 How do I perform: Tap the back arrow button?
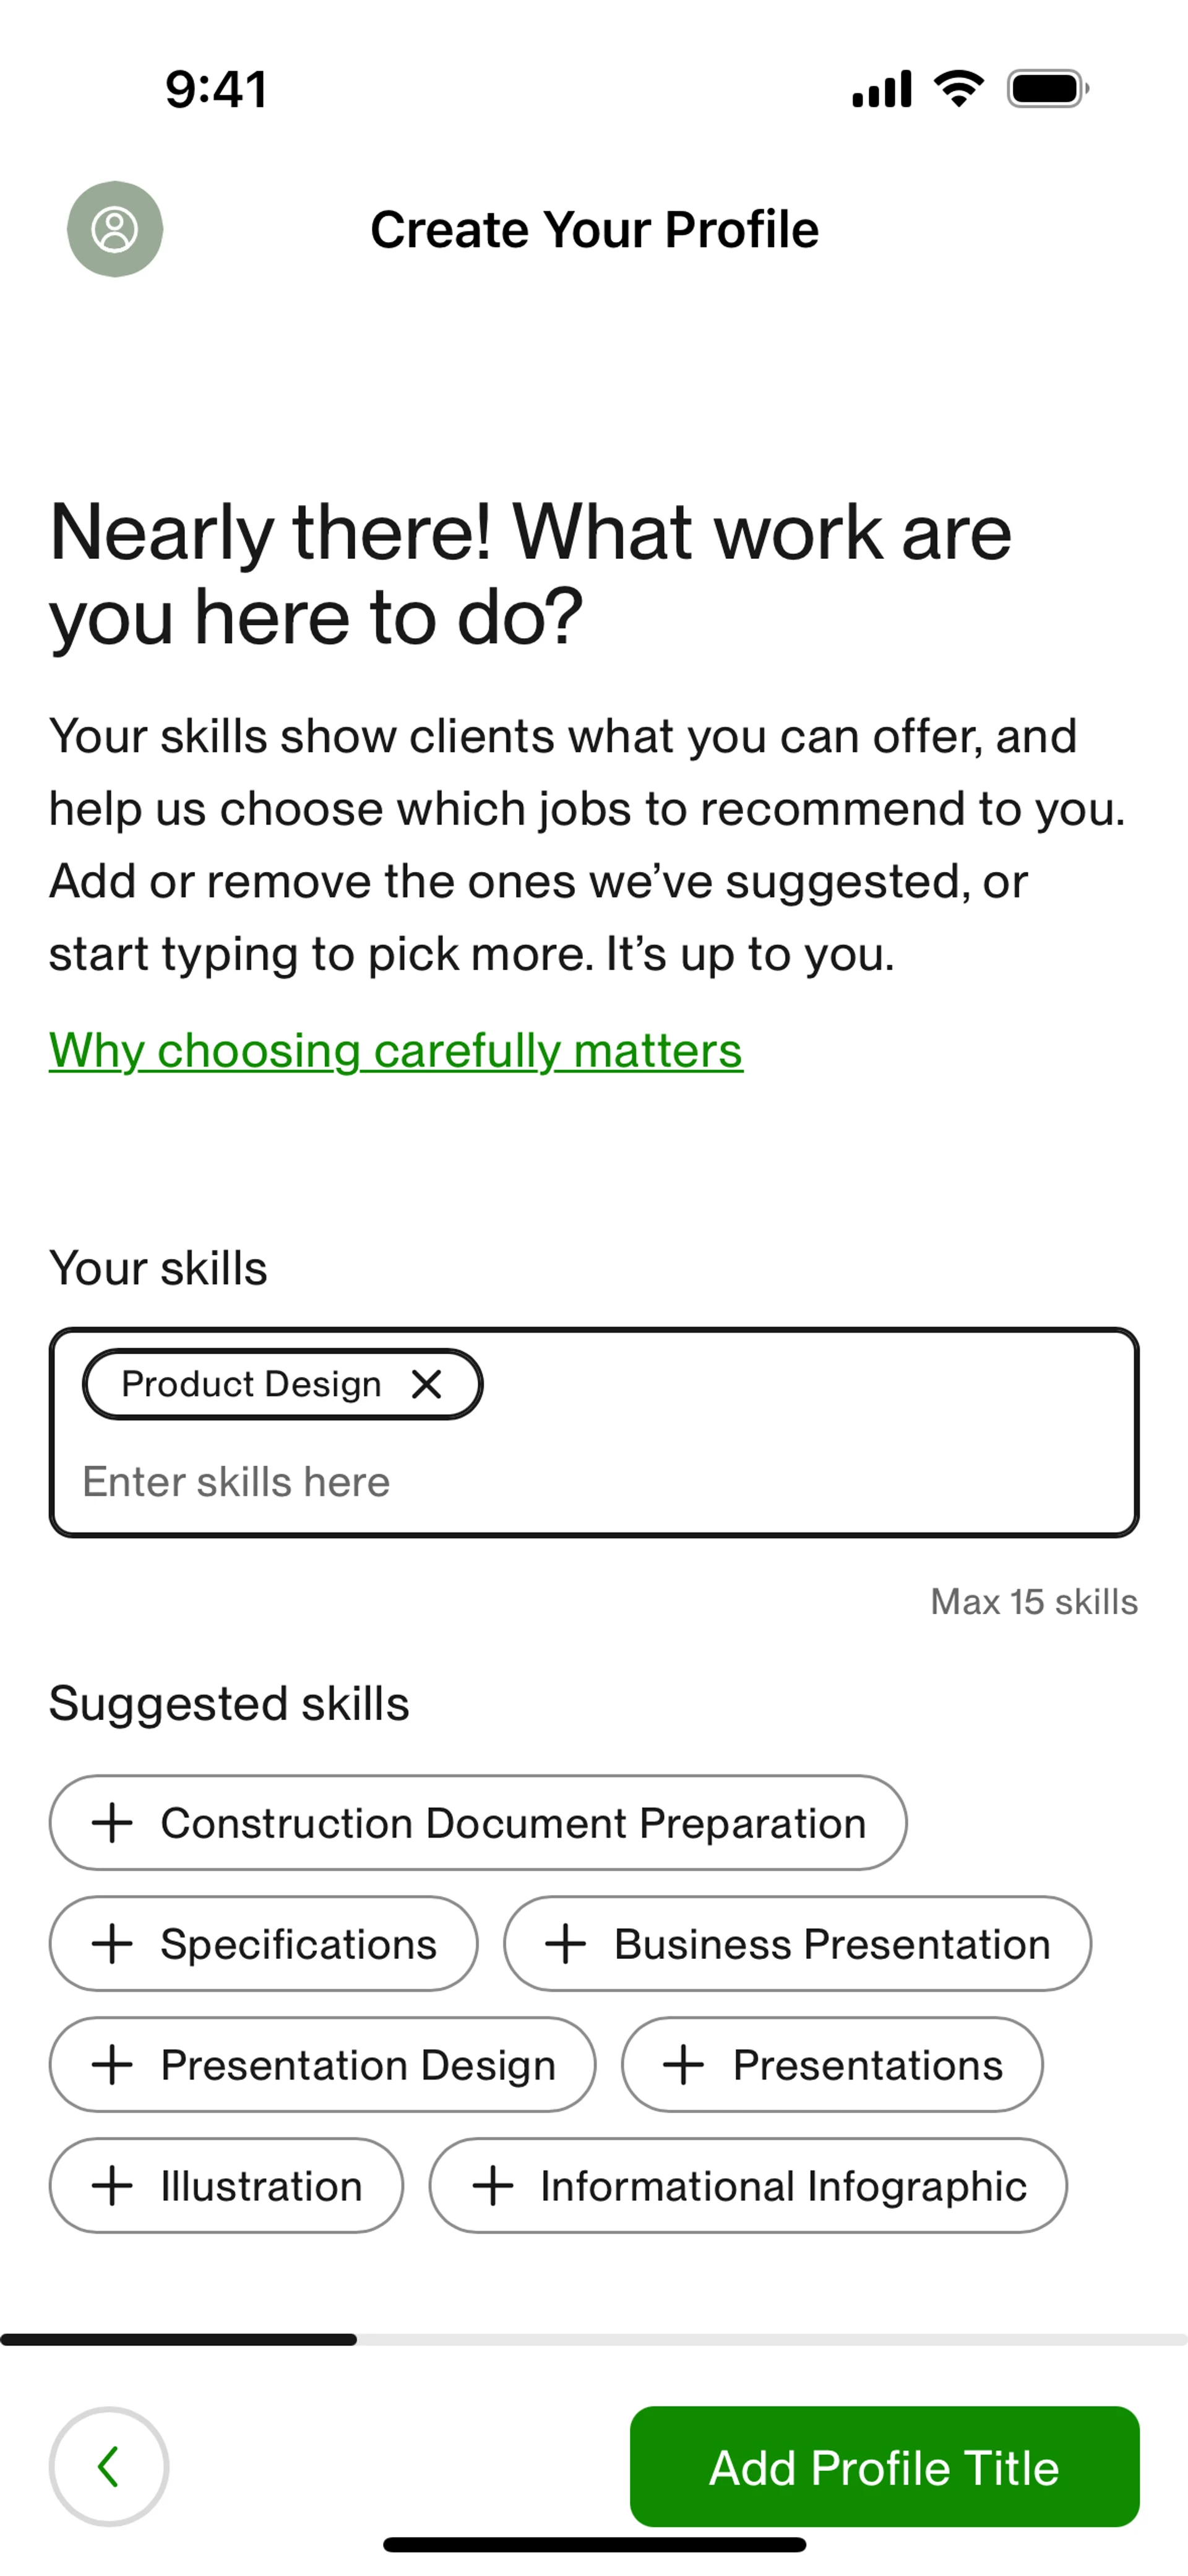(109, 2466)
